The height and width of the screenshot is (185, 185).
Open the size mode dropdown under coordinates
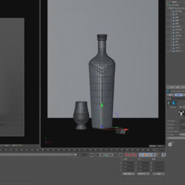click(x=144, y=174)
